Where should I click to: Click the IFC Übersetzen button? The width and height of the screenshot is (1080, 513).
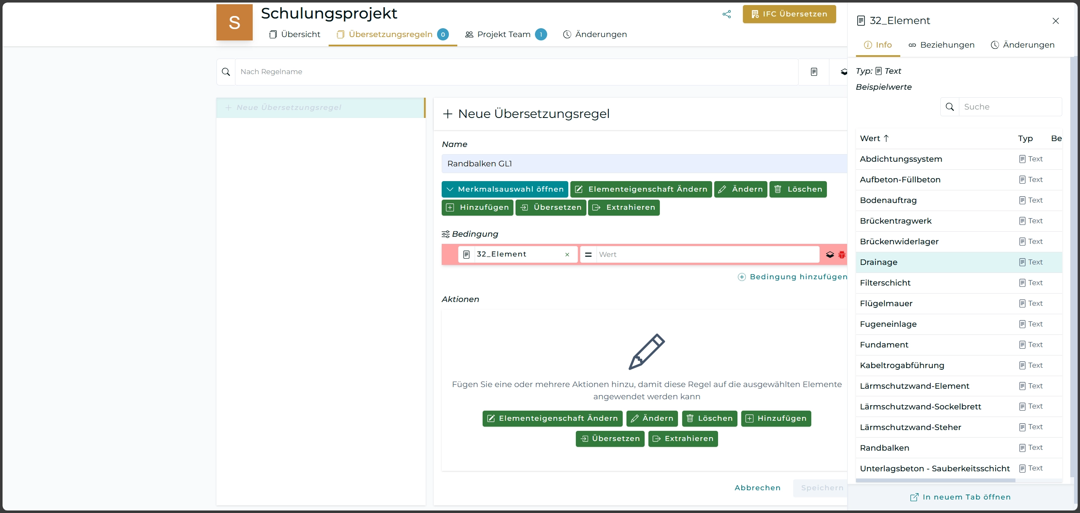tap(789, 14)
